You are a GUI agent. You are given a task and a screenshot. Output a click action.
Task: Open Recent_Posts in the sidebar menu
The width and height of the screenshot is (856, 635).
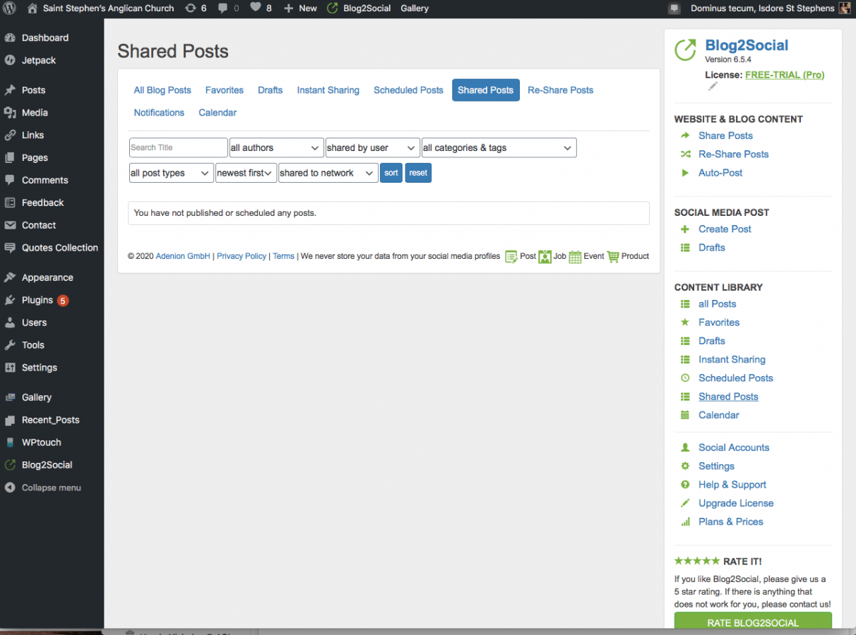[52, 421]
